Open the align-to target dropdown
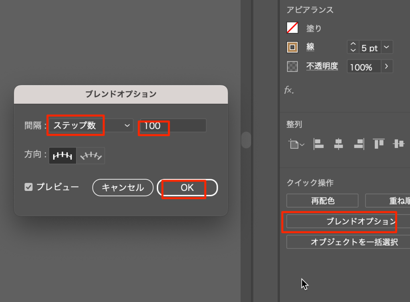Image resolution: width=410 pixels, height=302 pixels. [296, 144]
